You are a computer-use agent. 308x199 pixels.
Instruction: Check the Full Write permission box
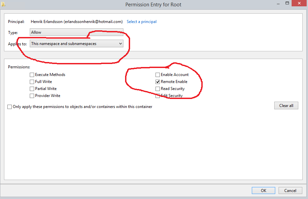[32, 81]
